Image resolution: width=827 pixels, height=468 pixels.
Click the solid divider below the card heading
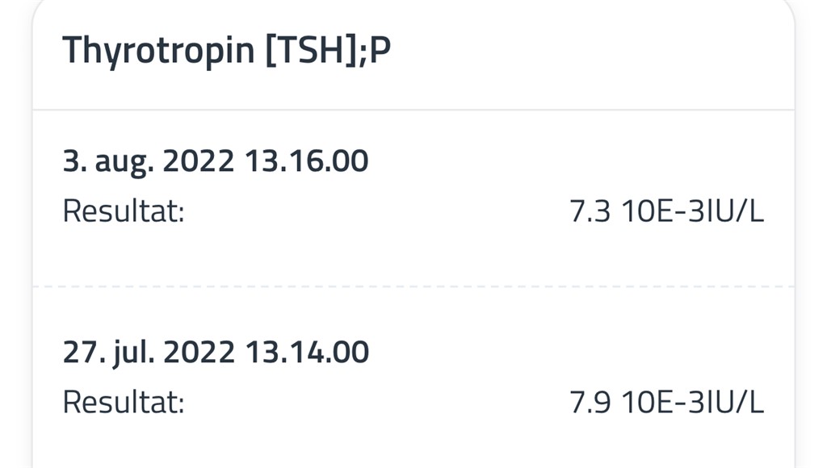[413, 110]
